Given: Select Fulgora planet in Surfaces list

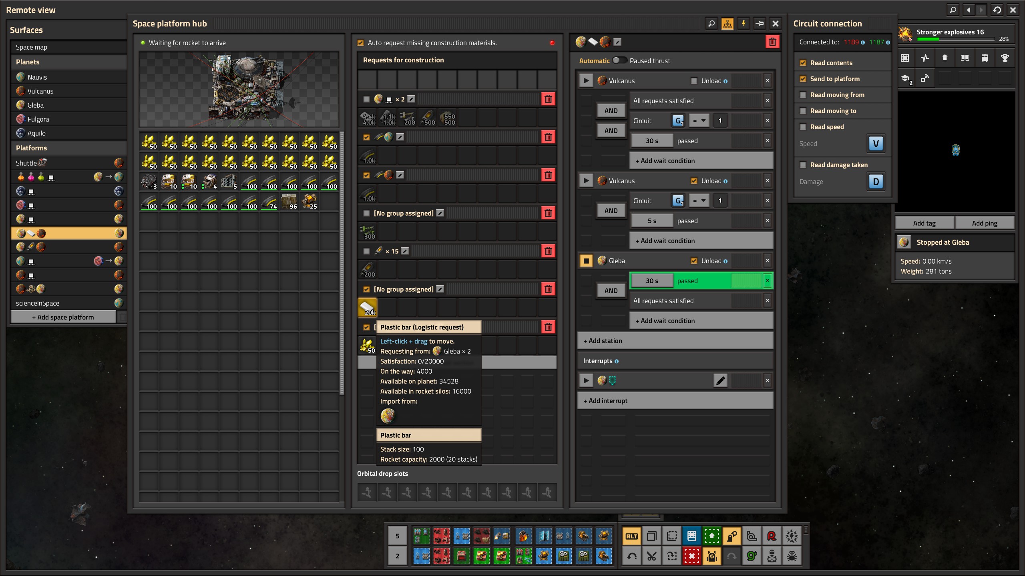Looking at the screenshot, I should (68, 119).
